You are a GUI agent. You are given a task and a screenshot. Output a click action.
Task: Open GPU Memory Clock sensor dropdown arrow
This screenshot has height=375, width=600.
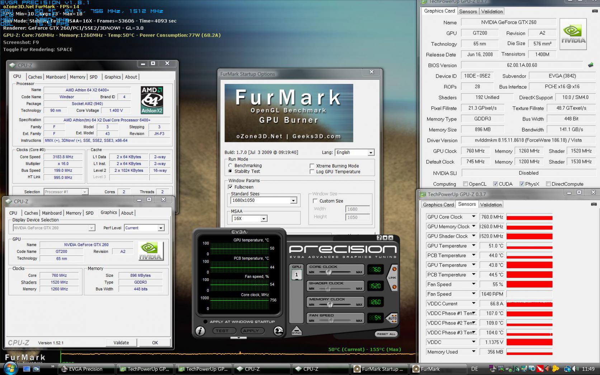point(473,226)
